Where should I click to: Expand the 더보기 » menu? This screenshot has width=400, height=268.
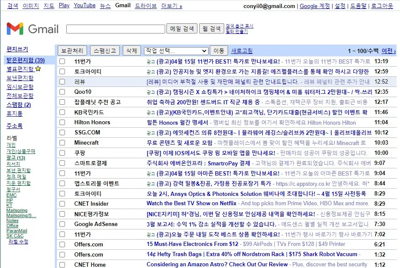tap(172, 6)
